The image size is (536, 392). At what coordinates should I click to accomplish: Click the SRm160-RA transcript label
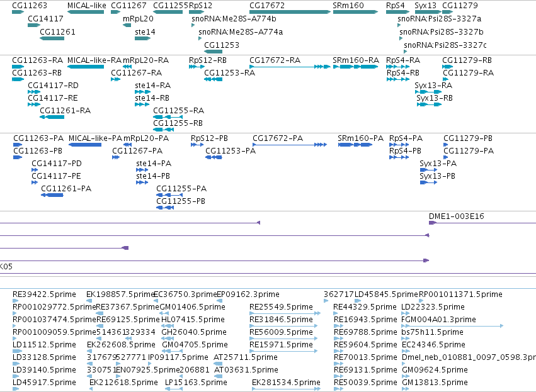point(356,60)
